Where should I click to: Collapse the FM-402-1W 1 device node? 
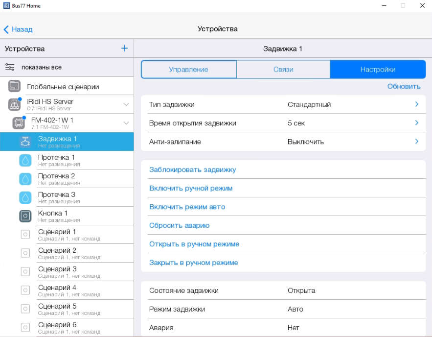126,123
